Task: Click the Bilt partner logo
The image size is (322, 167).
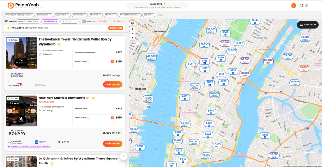Action: pyautogui.click(x=63, y=142)
